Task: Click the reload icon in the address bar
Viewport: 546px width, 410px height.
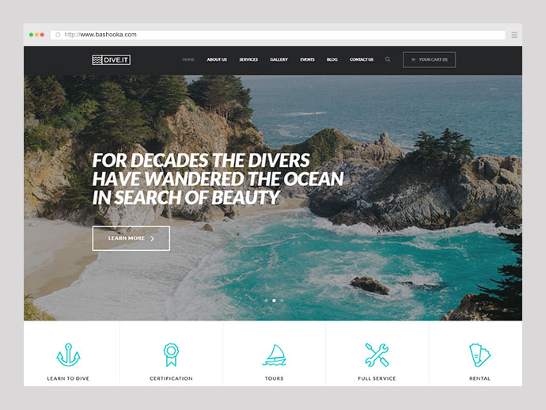Action: coord(58,35)
